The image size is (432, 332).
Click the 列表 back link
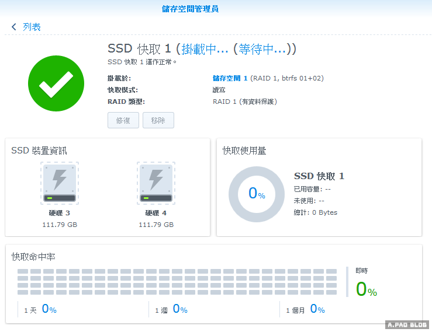pyautogui.click(x=32, y=27)
